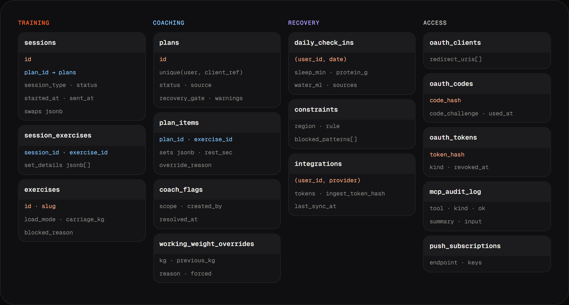Open the exercises table header
This screenshot has height=305, width=569.
[82, 190]
